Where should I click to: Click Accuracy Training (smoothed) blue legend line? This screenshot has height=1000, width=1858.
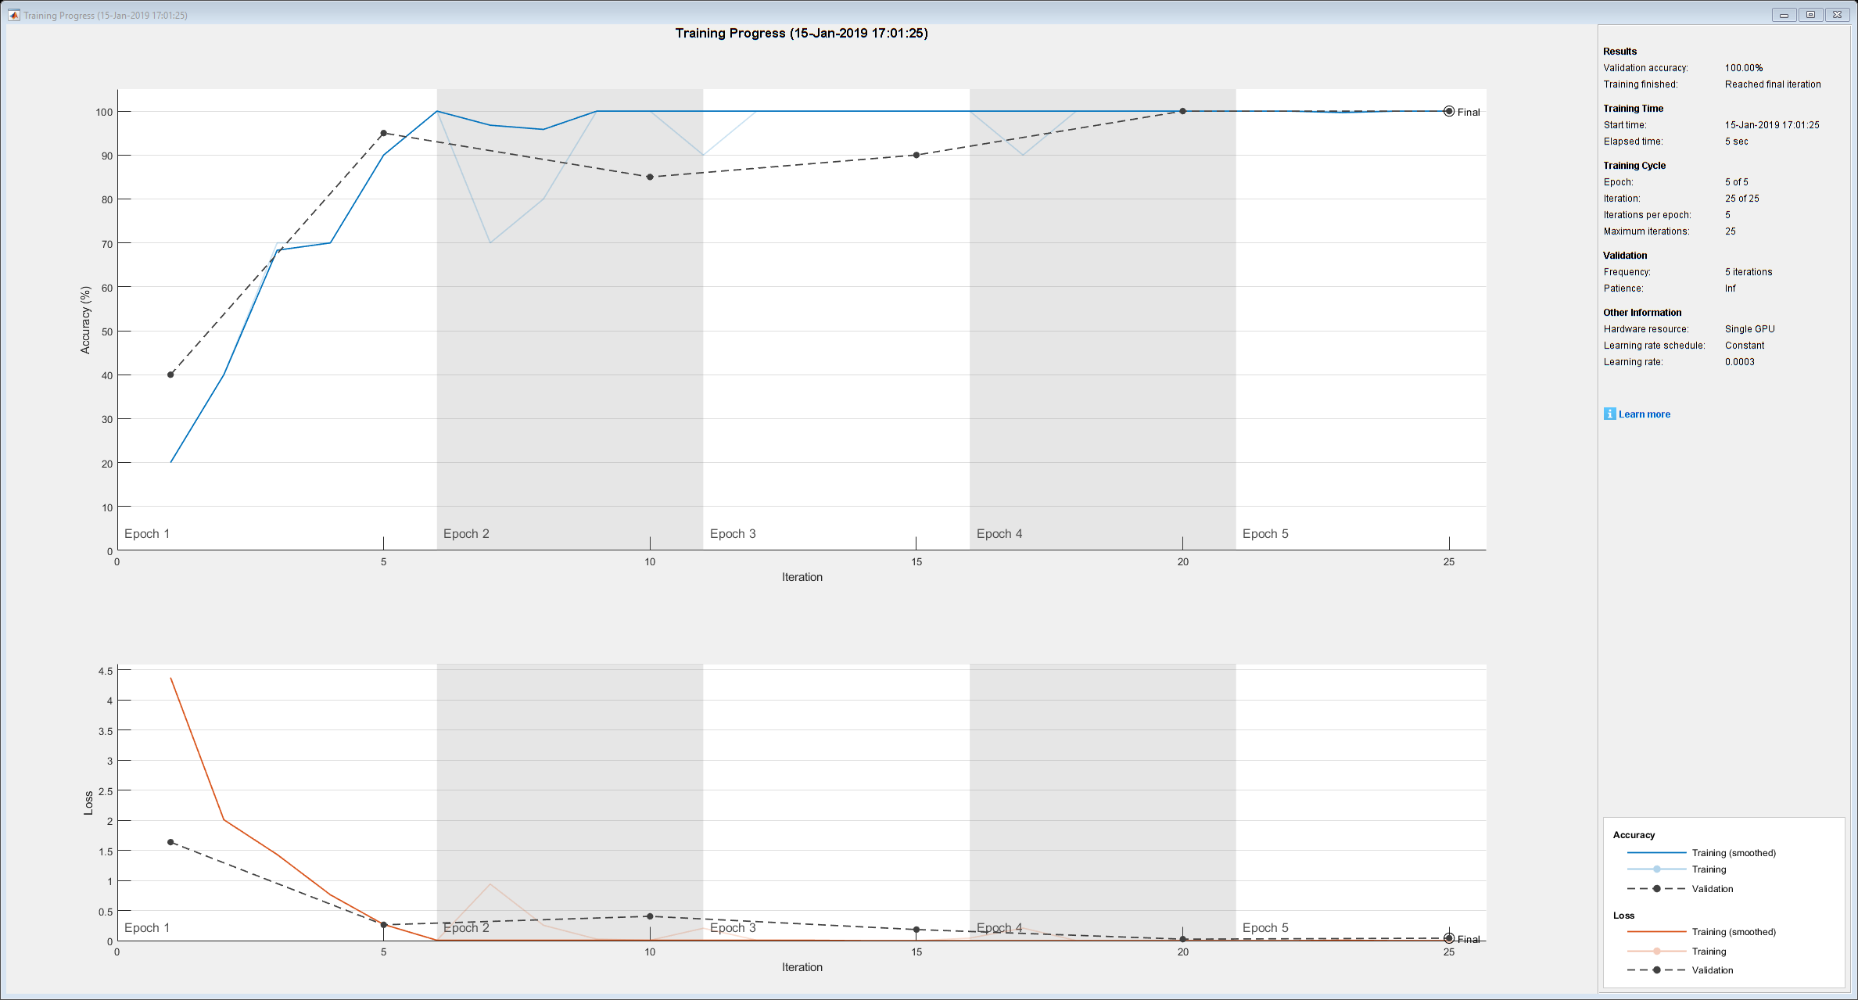tap(1655, 852)
